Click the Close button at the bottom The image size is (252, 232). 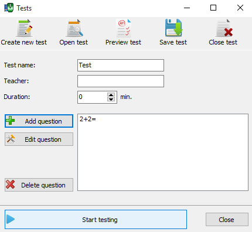pos(227,220)
